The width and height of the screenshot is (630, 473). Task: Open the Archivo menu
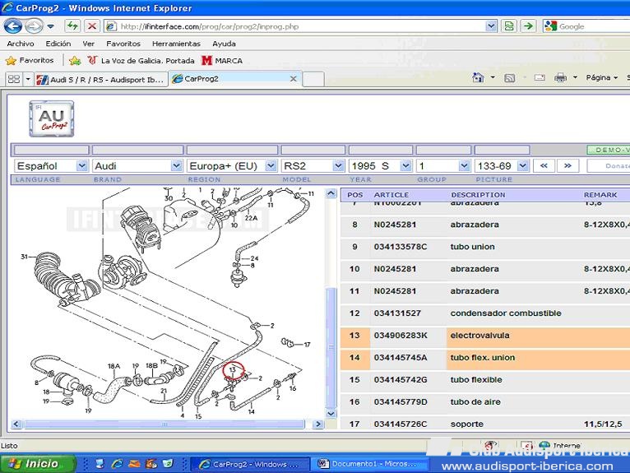click(21, 44)
